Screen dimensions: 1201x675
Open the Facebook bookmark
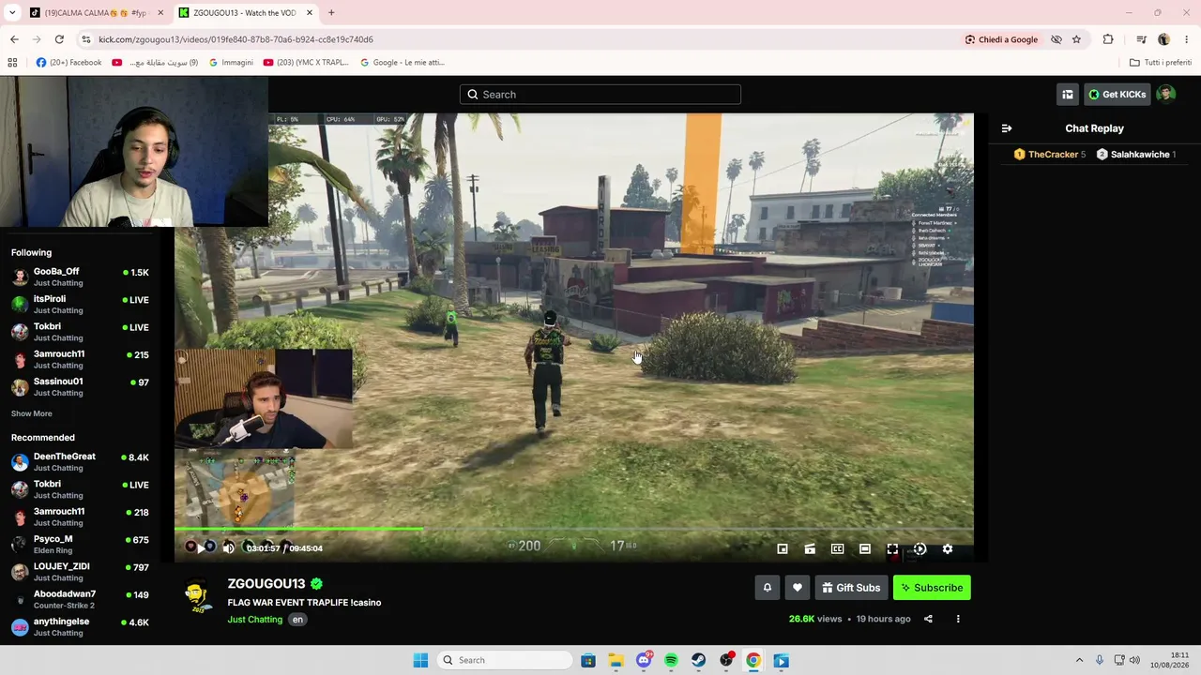pos(68,63)
